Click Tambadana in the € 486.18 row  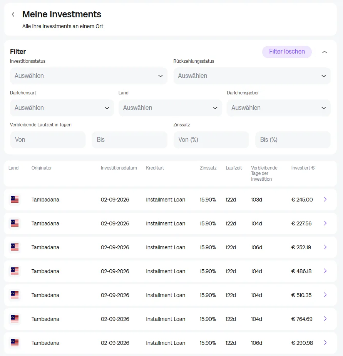pos(45,271)
